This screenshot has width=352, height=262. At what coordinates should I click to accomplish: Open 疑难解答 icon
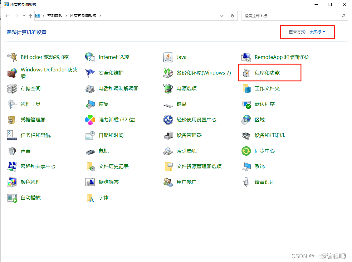(x=90, y=182)
